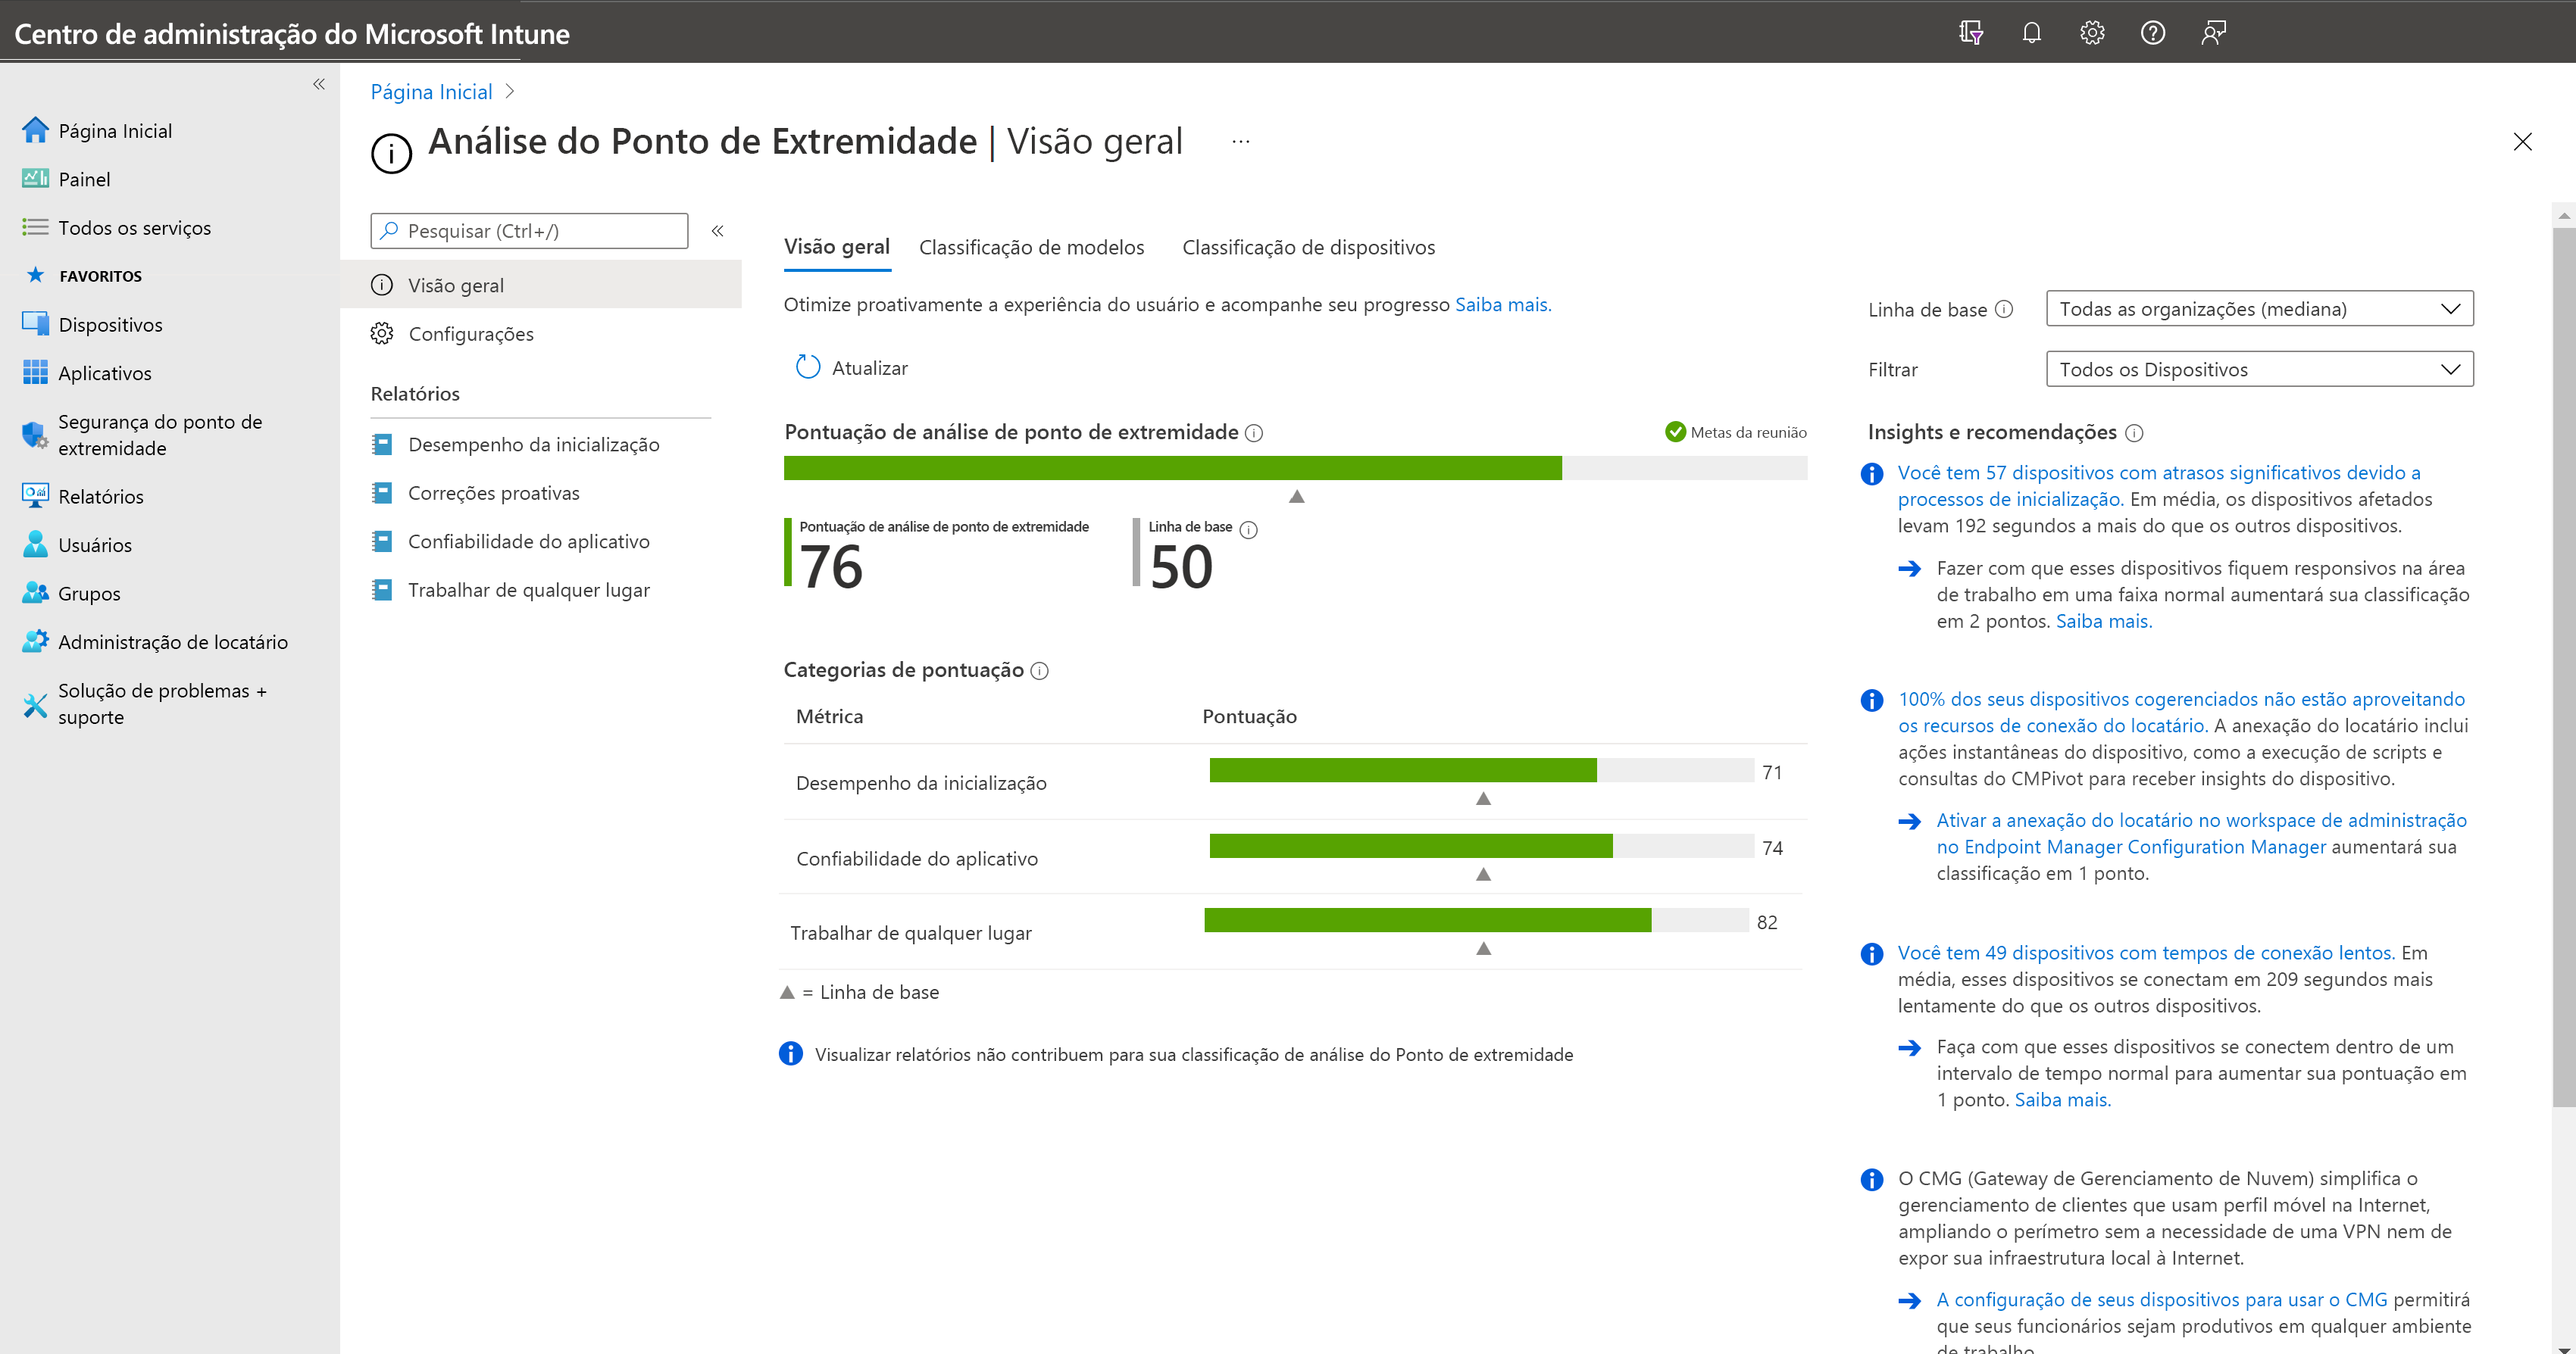The width and height of the screenshot is (2576, 1354).
Task: Click info icon next to Linha de base label
Action: (2004, 310)
